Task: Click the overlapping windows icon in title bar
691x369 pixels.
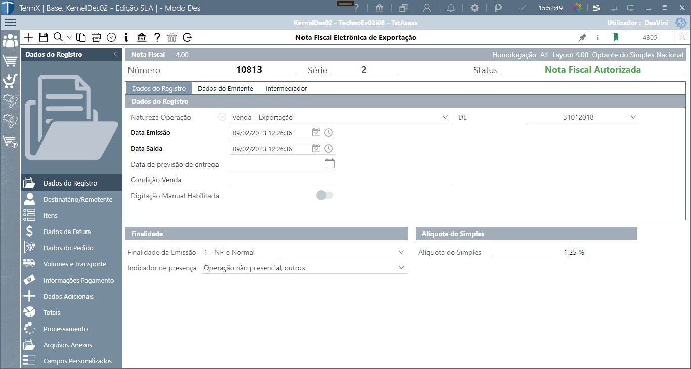Action: 403,8
